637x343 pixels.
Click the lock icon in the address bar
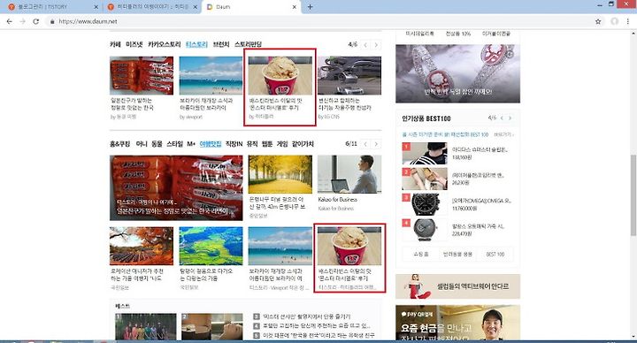tap(52, 21)
